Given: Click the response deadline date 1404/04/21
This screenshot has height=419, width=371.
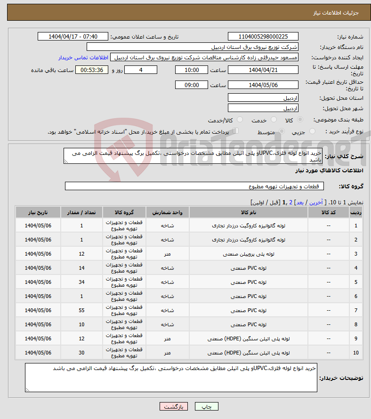Looking at the screenshot, I should coord(263,70).
